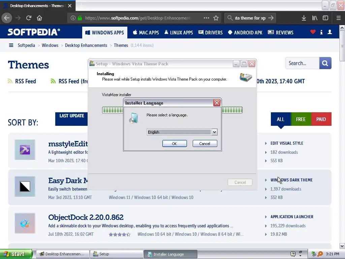Screen dimensions: 345x259
Task: Go to Desktop Enhancements breadcrumb link
Action: tap(86, 46)
